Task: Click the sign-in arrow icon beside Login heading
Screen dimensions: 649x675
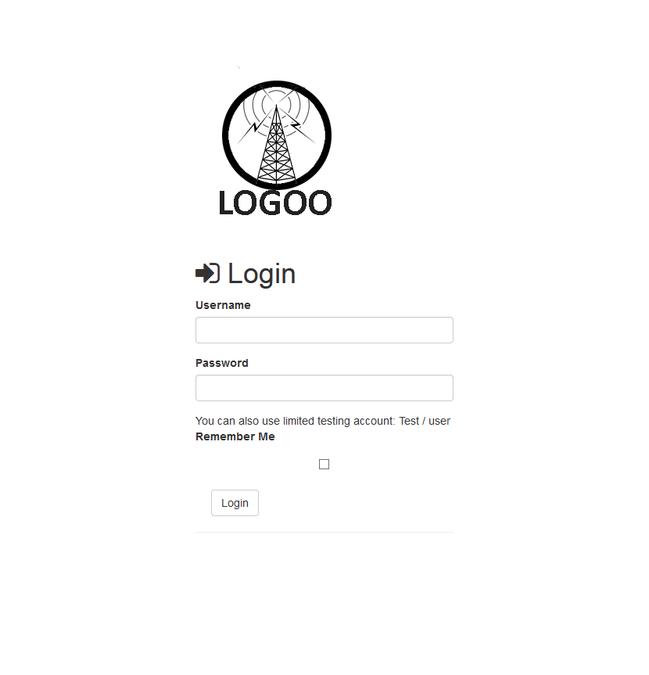Action: tap(208, 273)
